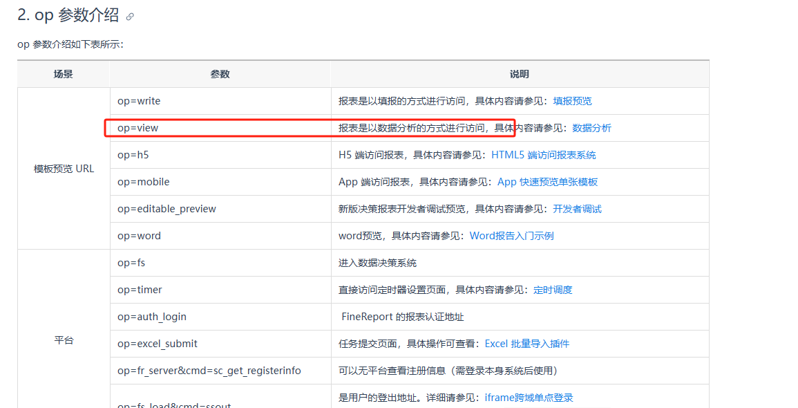Click the anchor link icon beside the heading

(x=130, y=17)
